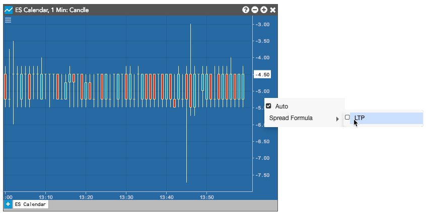Add a new chart tab with plus button
This screenshot has width=426, height=215.
coord(8,204)
